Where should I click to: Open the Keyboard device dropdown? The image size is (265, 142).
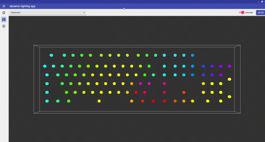(x=48, y=13)
